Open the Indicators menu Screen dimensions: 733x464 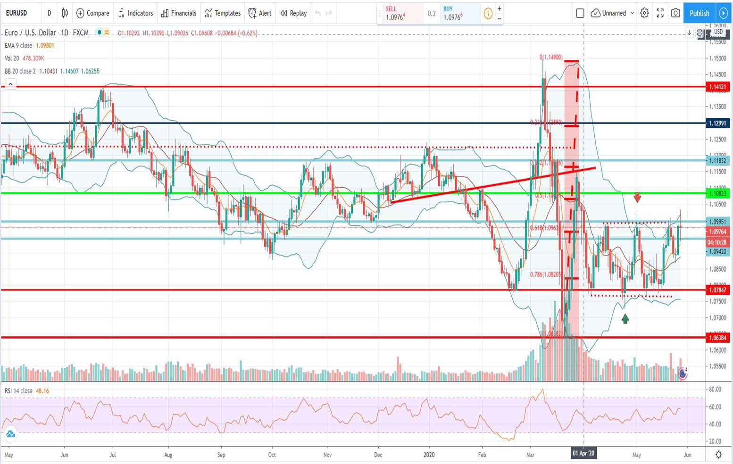click(x=135, y=13)
